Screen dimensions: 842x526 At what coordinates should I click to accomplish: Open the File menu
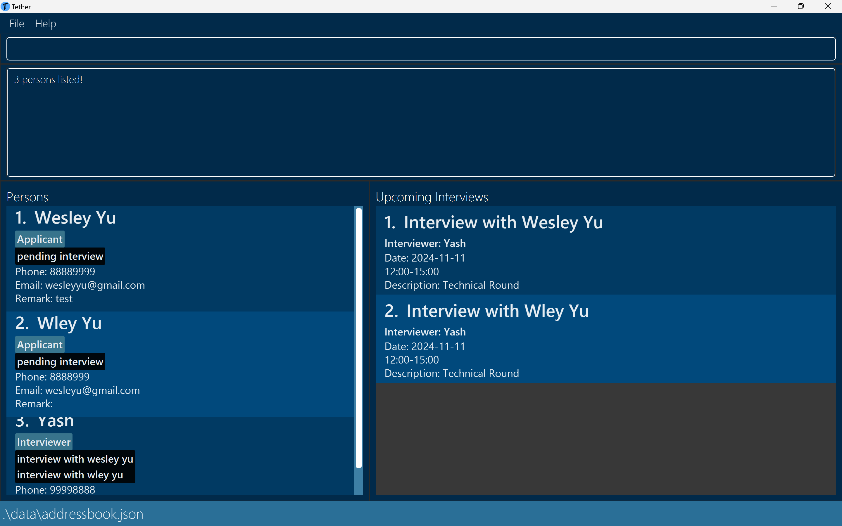click(17, 24)
